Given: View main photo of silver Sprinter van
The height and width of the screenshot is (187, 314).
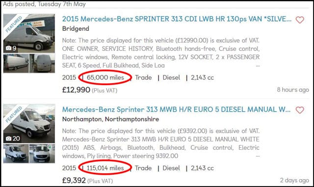Looking at the screenshot, I should 29,33.
